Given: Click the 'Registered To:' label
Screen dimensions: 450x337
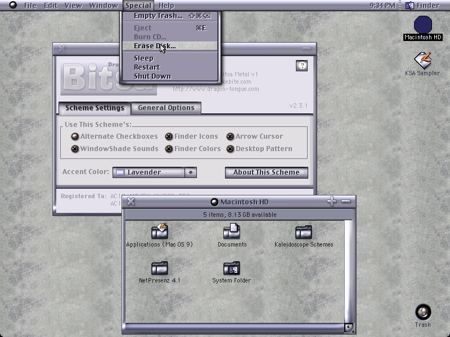Looking at the screenshot, I should coord(83,196).
